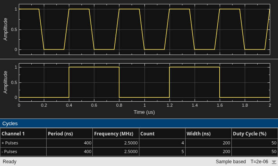Screen dimensions: 278x166
Task: Click the + Pulses frequency cell 2.5000
Action: point(116,143)
